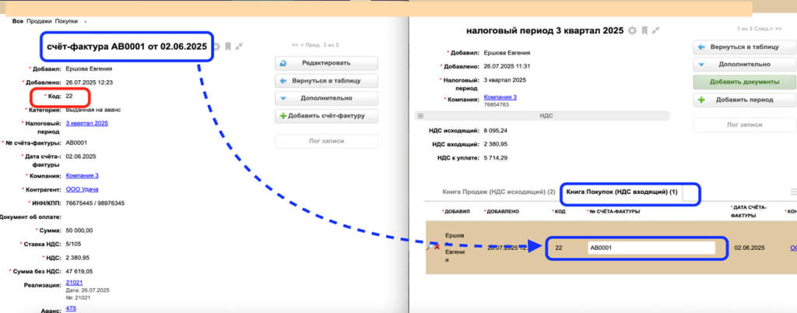
Task: Add new tab with plus after Покупки
Action: click(x=85, y=21)
